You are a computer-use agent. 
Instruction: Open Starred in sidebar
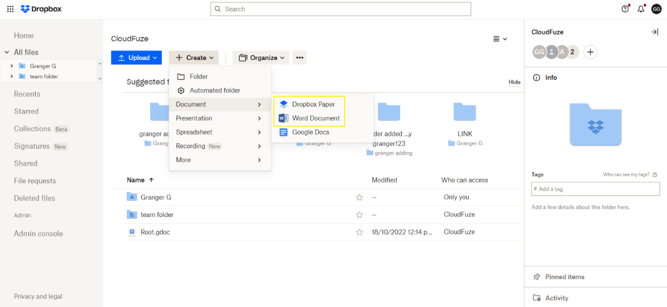click(x=26, y=112)
